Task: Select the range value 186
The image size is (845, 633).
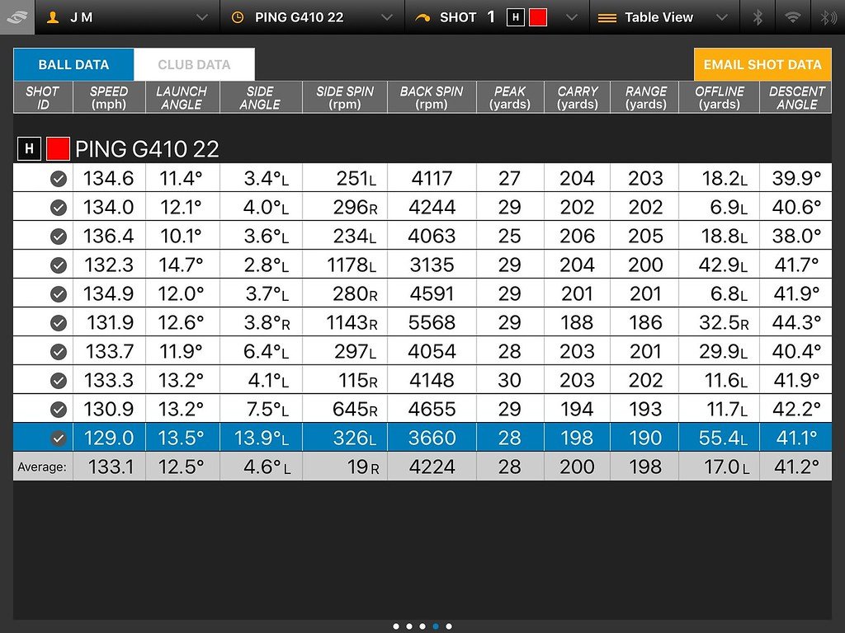Action: point(645,322)
